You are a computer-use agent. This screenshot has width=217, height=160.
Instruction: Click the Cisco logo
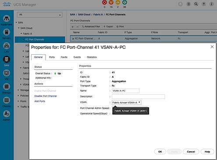[x=7, y=4]
